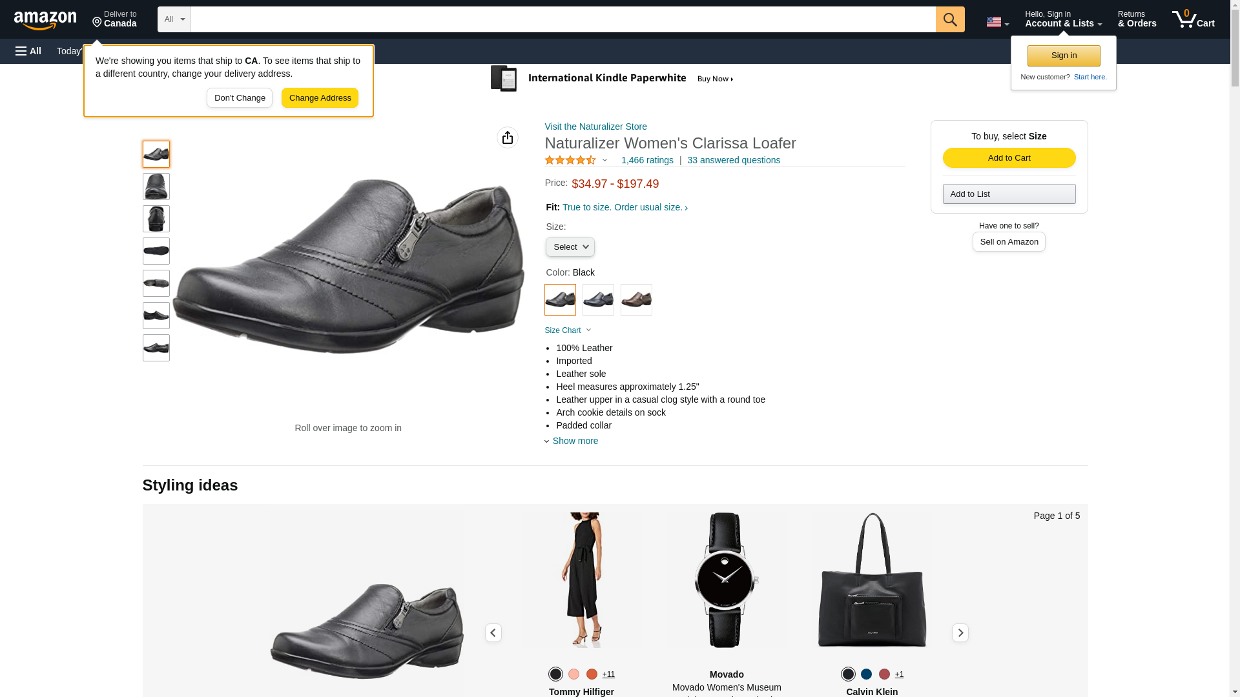Viewport: 1240px width, 697px height.
Task: Go to next styling ideas page arrow
Action: point(960,632)
